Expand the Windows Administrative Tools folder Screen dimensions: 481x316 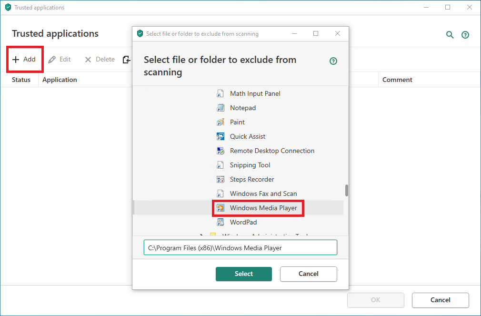pos(202,235)
